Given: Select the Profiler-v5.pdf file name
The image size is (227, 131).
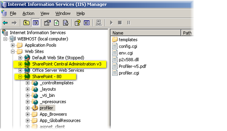Looking at the screenshot, I should coord(133,66).
